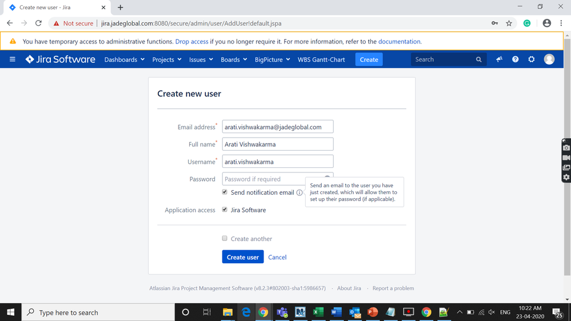Viewport: 571px width, 321px height.
Task: Bookmark this page with the star icon
Action: (x=509, y=23)
